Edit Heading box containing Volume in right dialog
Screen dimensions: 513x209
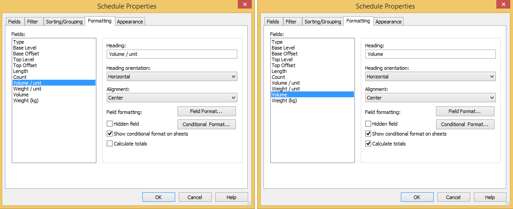[x=430, y=55]
